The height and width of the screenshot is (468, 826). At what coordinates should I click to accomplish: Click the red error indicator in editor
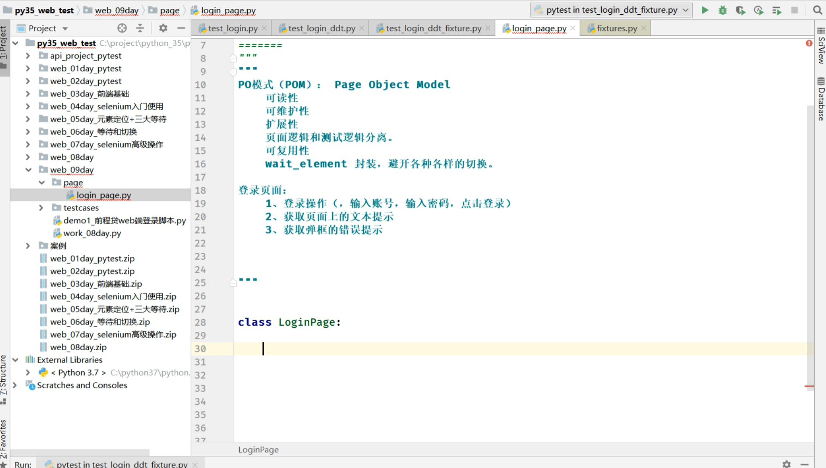click(x=809, y=43)
